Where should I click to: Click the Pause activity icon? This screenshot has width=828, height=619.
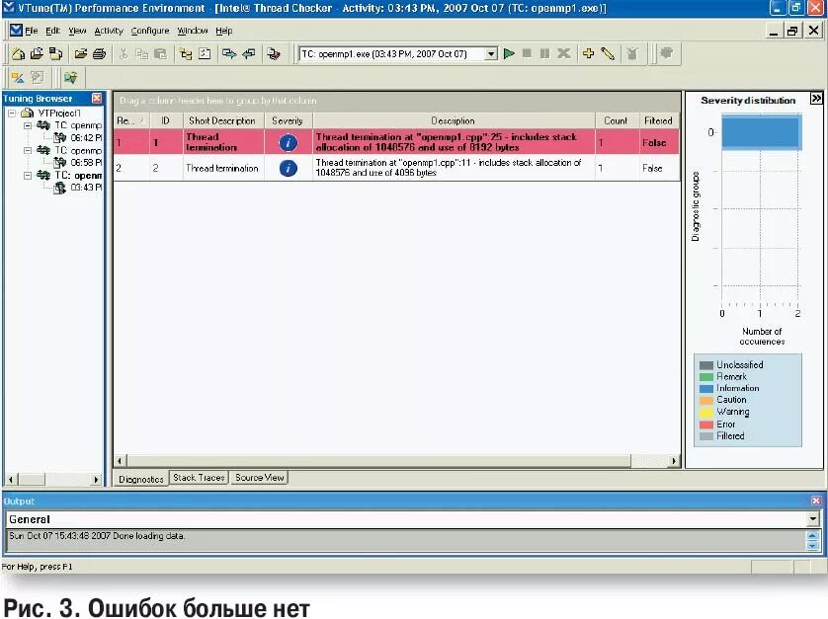(545, 54)
